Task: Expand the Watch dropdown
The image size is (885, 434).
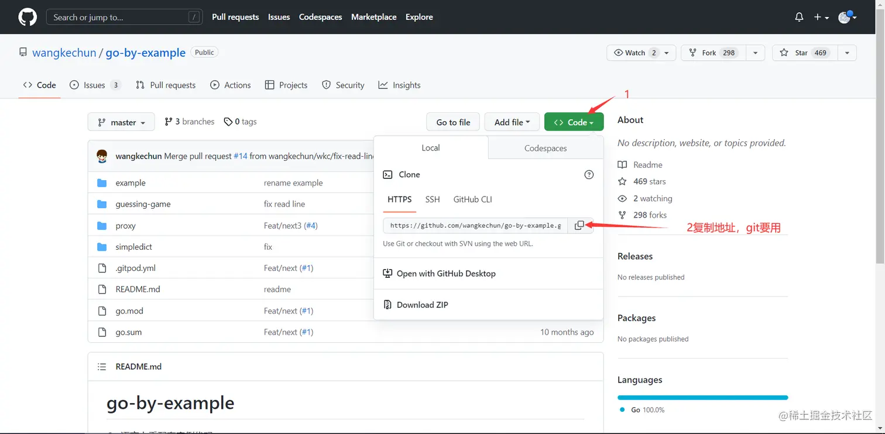Action: pyautogui.click(x=642, y=53)
